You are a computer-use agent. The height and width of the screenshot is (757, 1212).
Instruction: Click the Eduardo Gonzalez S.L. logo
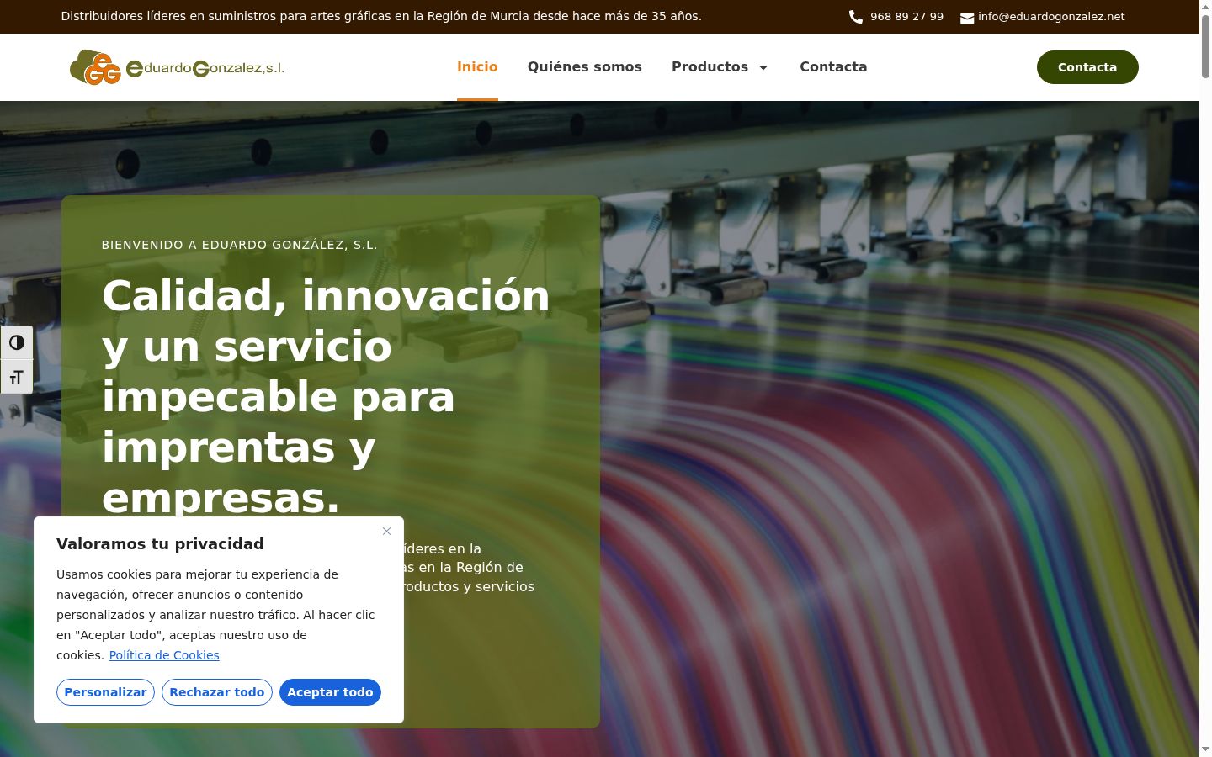click(x=177, y=67)
